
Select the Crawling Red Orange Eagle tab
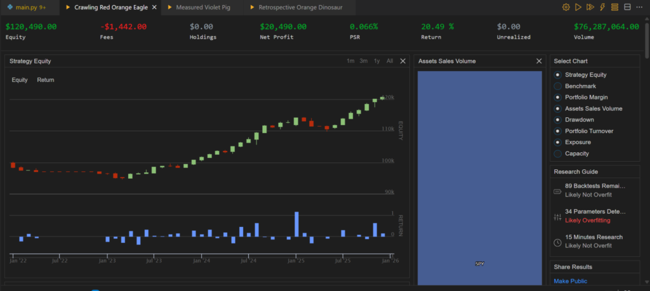tap(111, 8)
